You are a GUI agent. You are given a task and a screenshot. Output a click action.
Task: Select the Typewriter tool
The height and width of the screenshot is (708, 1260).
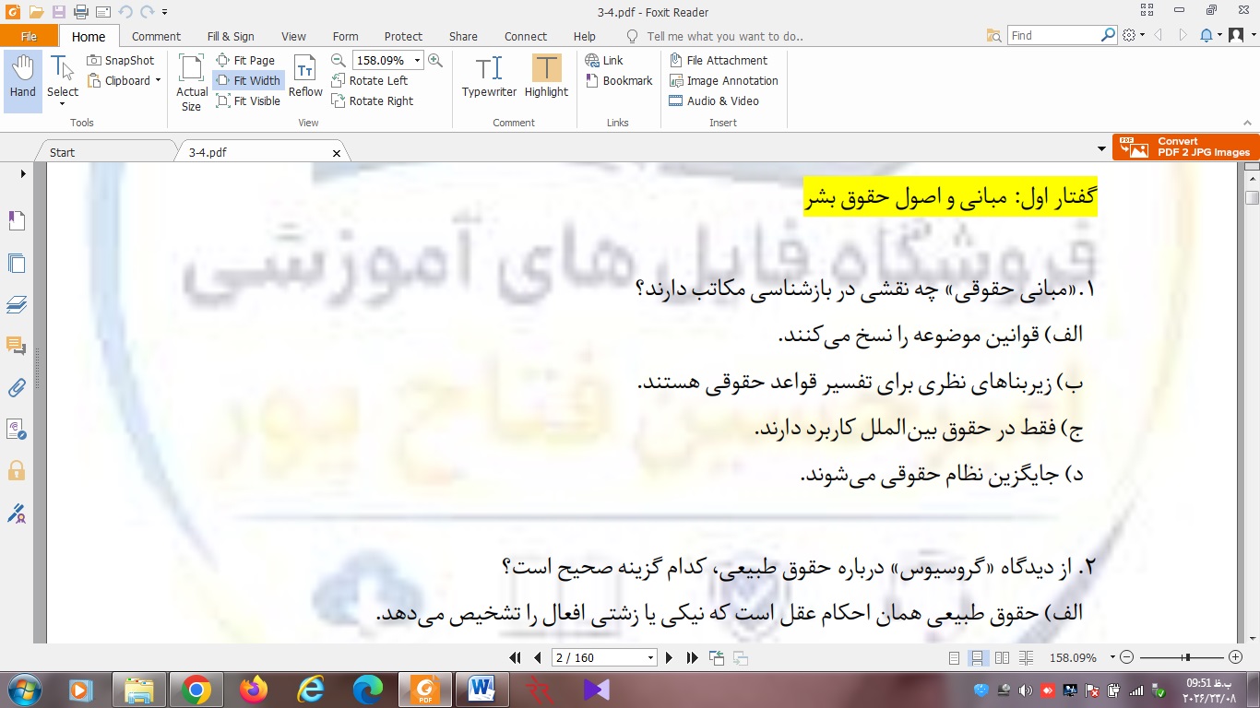(x=489, y=77)
